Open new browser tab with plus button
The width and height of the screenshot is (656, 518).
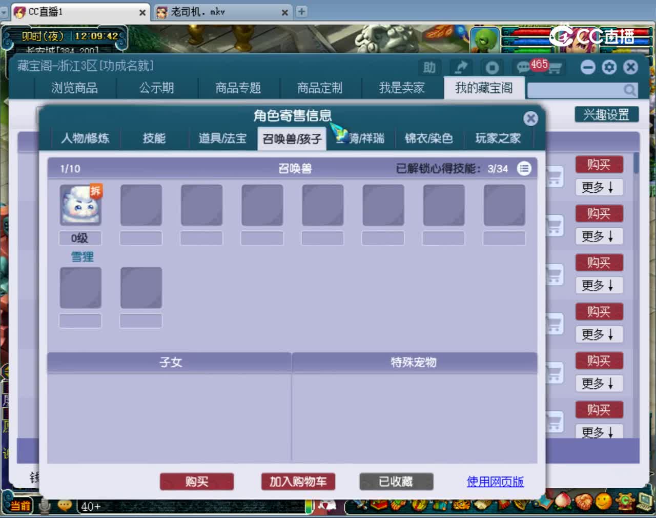pos(302,11)
